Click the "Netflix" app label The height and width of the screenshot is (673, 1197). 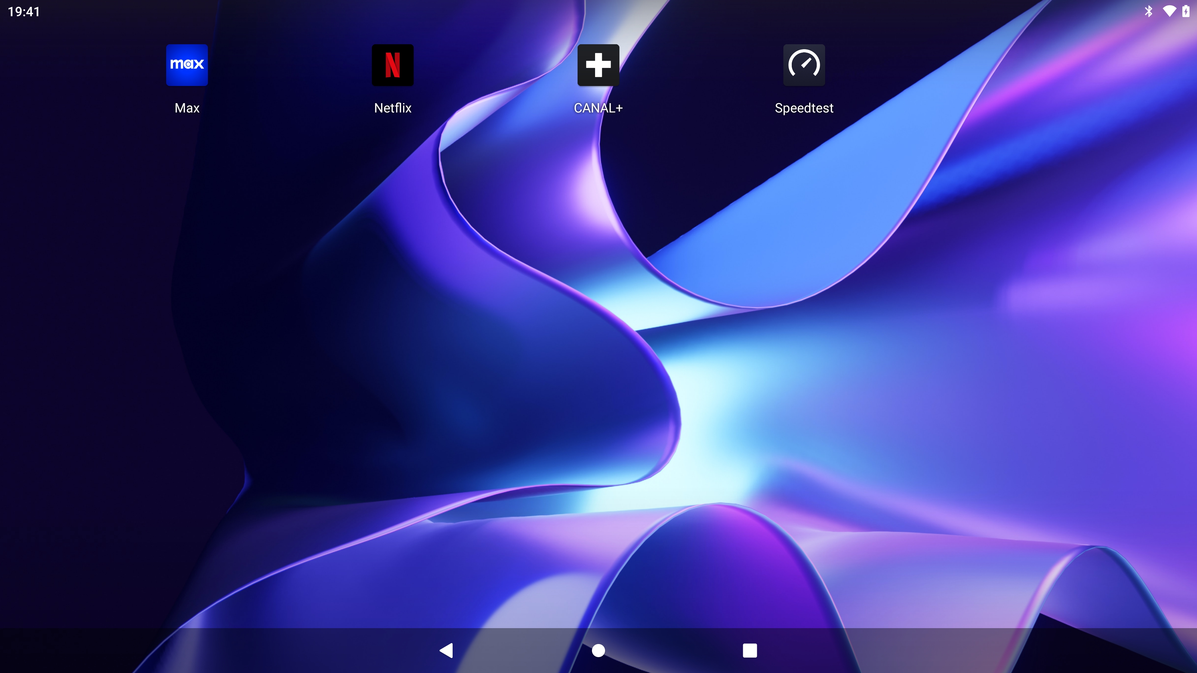click(393, 108)
